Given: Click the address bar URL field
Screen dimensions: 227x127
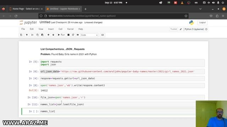Looking at the screenshot, I should click(x=113, y=16).
